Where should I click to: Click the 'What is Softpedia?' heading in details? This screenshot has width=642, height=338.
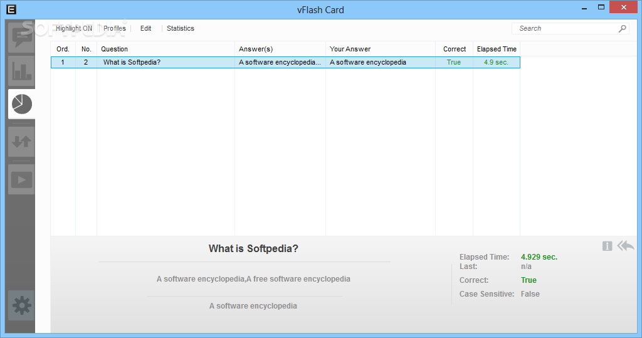(253, 249)
